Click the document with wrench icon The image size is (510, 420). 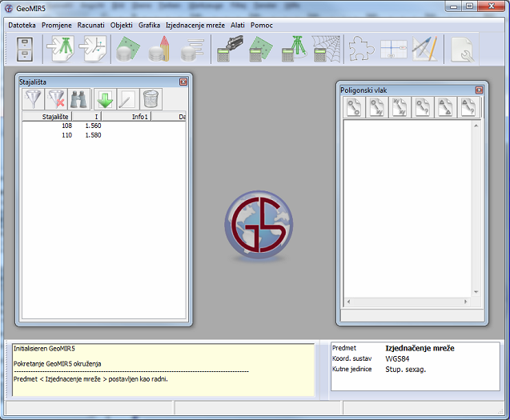pyautogui.click(x=462, y=50)
